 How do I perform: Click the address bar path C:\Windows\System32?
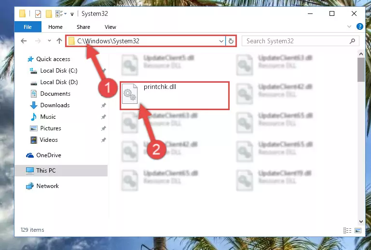(x=108, y=41)
